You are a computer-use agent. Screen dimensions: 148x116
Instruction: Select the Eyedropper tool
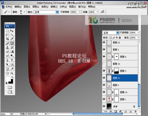pos(12,69)
